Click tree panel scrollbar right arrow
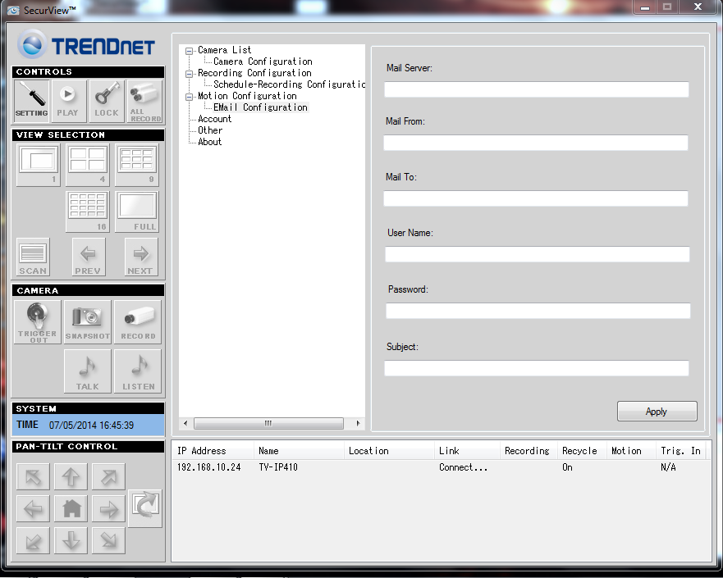This screenshot has height=578, width=723. point(359,423)
